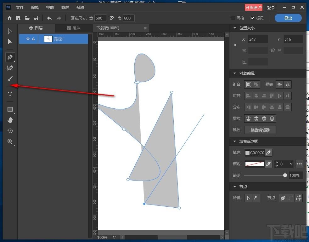Go to the Home screen icon
This screenshot has height=242, width=309.
coord(9,18)
